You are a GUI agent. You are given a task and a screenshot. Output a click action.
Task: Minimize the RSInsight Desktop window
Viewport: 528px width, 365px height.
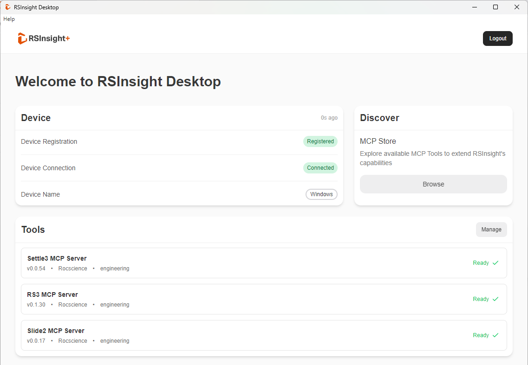click(475, 7)
